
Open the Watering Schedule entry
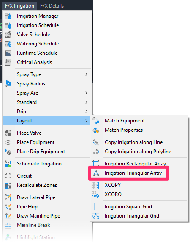point(47,44)
